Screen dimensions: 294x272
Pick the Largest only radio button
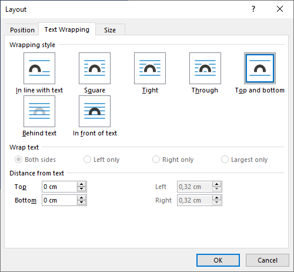point(245,160)
